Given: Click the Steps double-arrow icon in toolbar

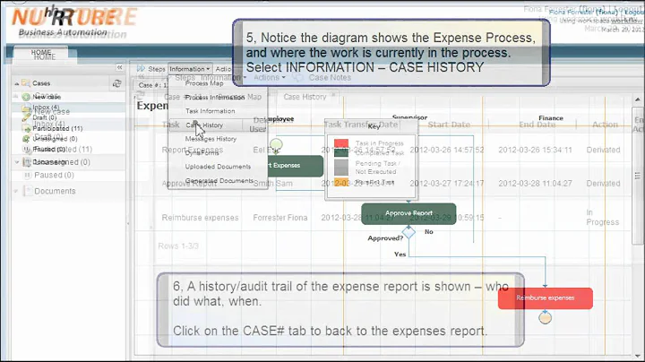Looking at the screenshot, I should [141, 69].
